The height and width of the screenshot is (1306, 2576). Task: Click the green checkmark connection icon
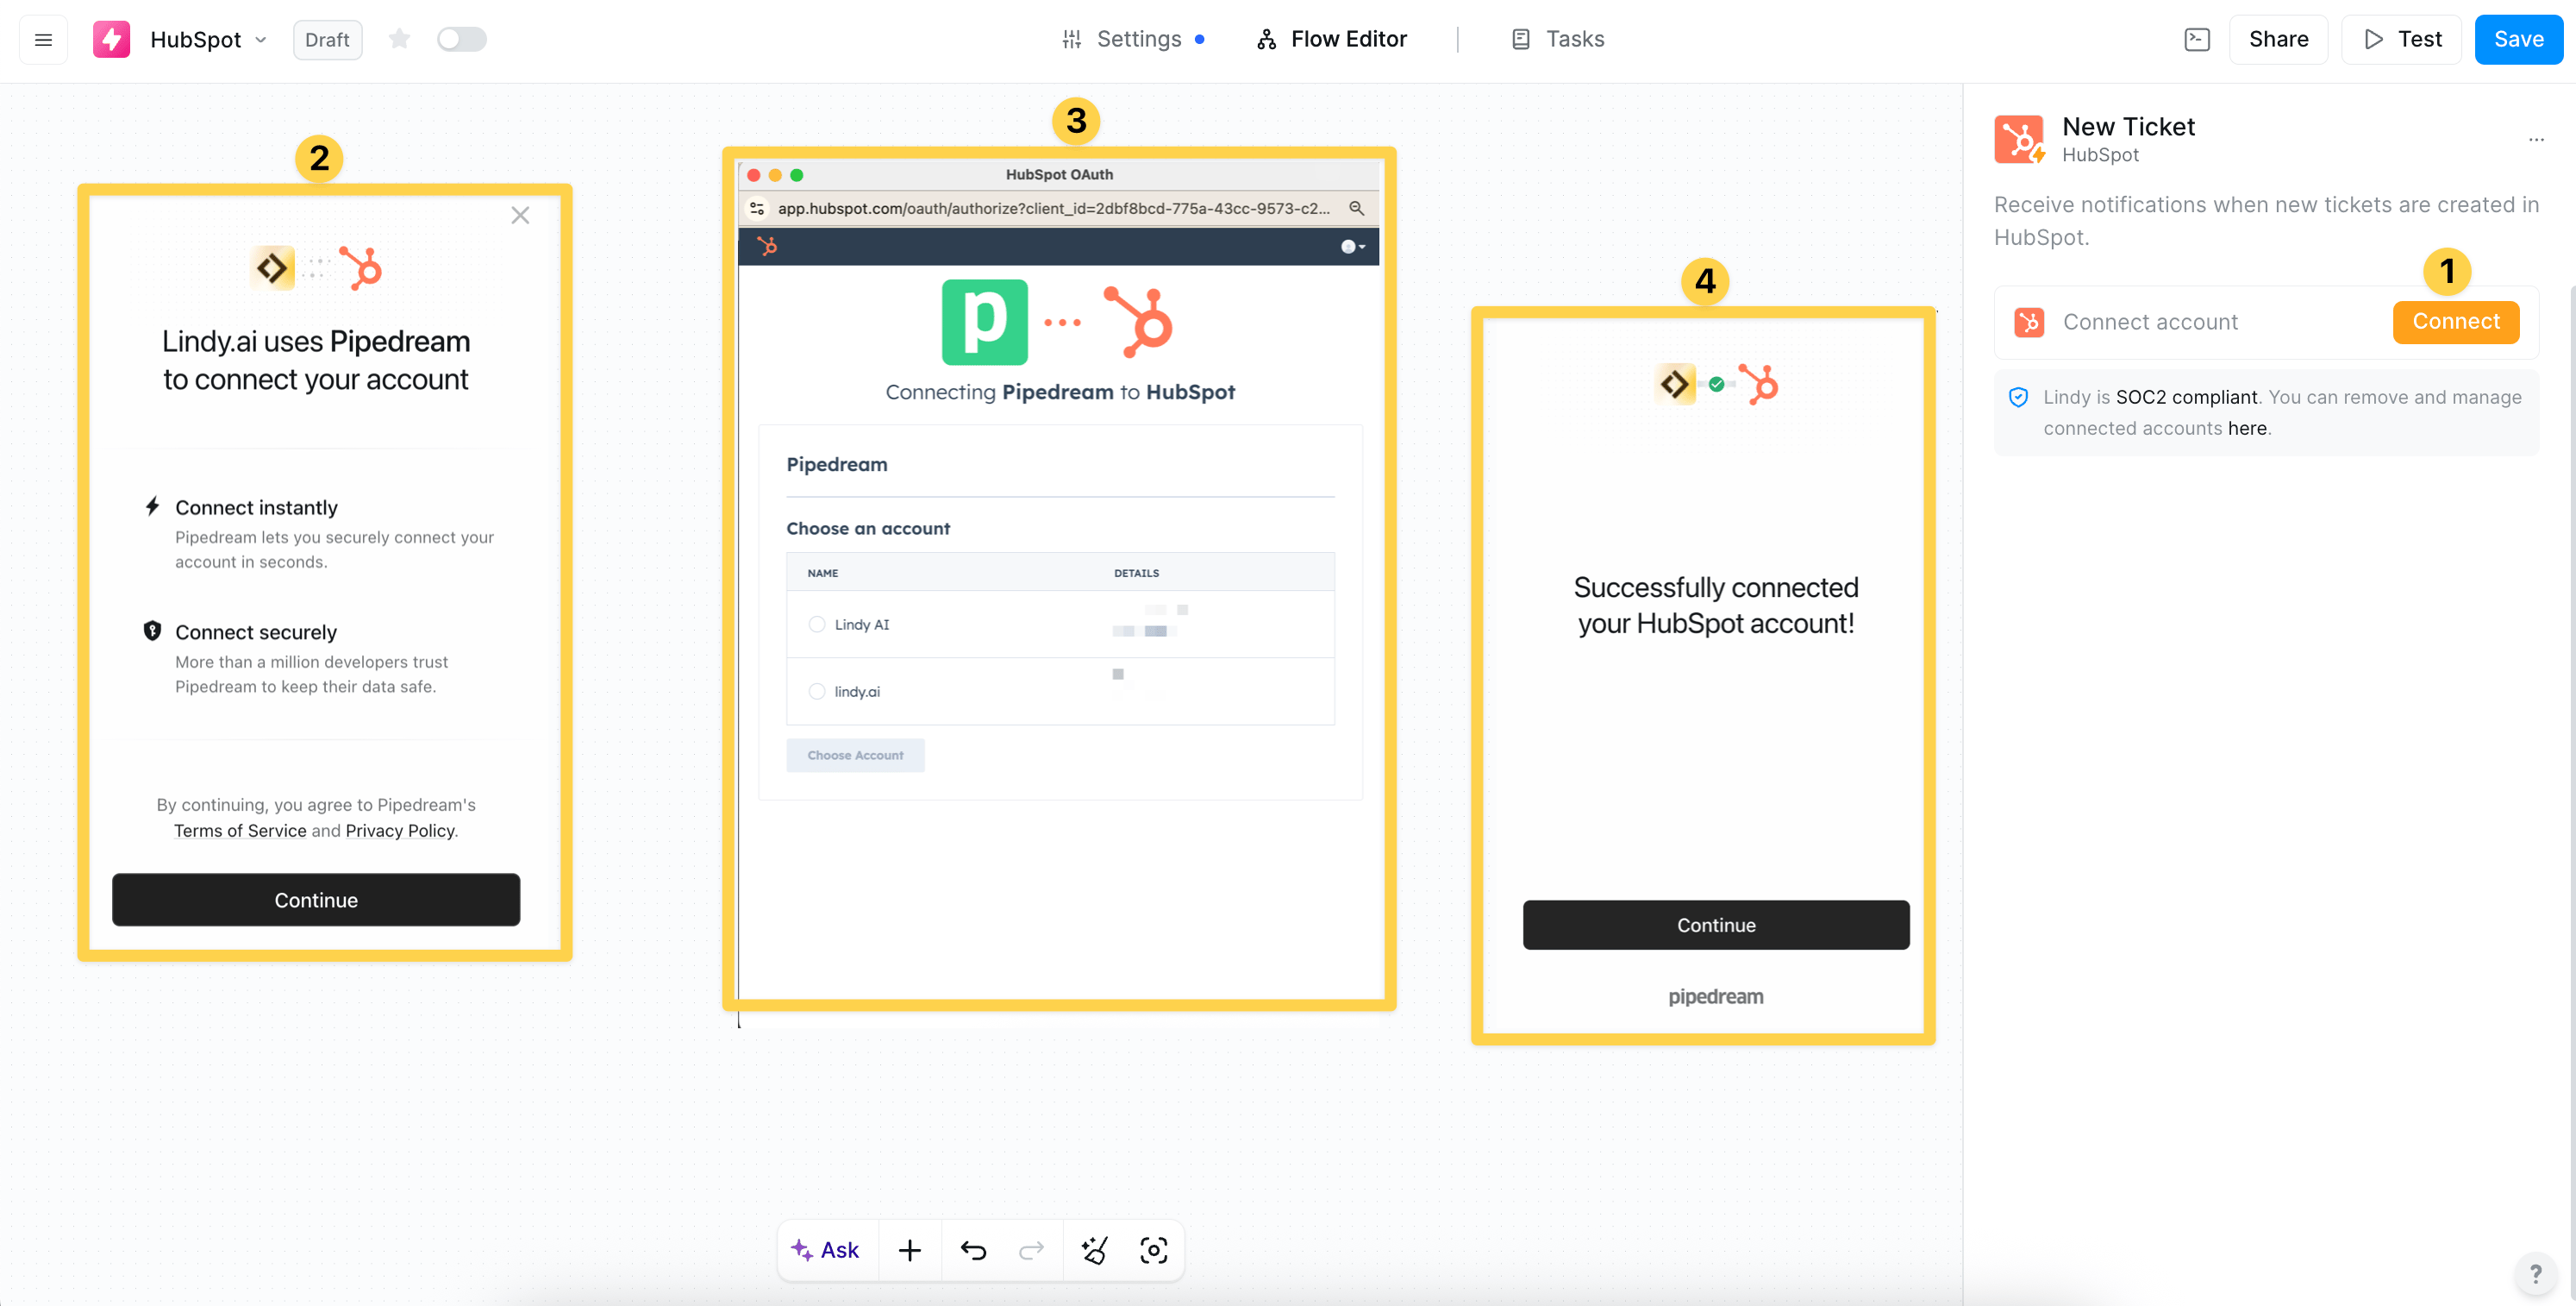(x=1717, y=384)
